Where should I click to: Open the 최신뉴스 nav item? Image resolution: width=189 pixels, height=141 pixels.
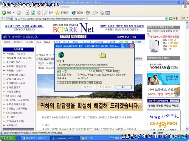[x=18, y=42]
